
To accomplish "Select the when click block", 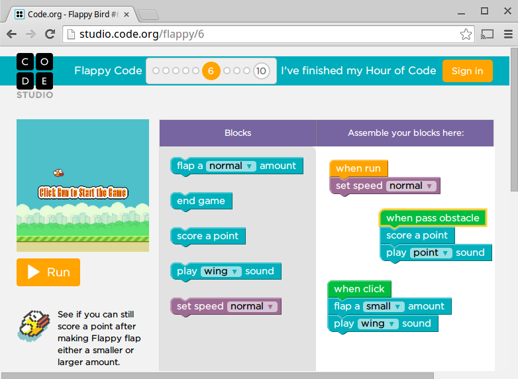I will click(360, 289).
